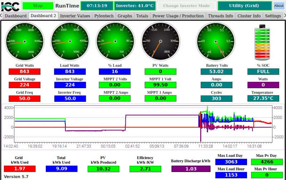
Task: Click the PV Watts black gauge
Action: pos(161,41)
